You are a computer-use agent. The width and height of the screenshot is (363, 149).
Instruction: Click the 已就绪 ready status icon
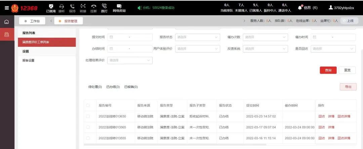tap(51, 6)
